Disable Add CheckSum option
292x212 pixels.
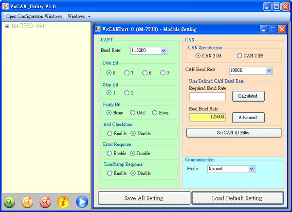pyautogui.click(x=133, y=133)
